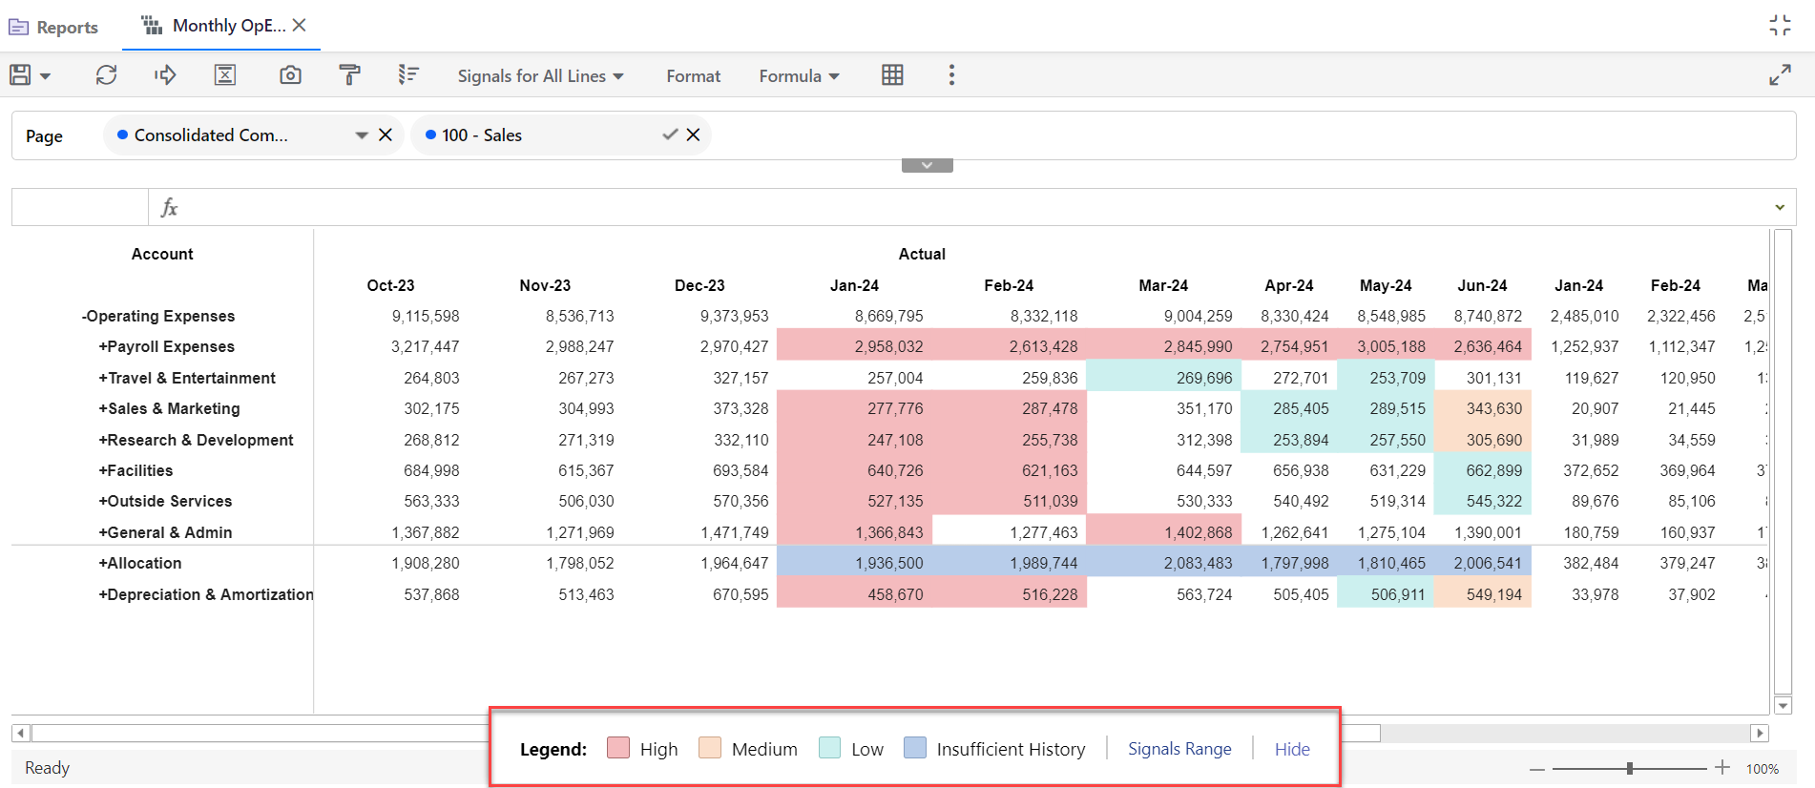Click the checkmark on 100 - Sales filter
Viewport: 1815px width, 788px height.
tap(670, 135)
